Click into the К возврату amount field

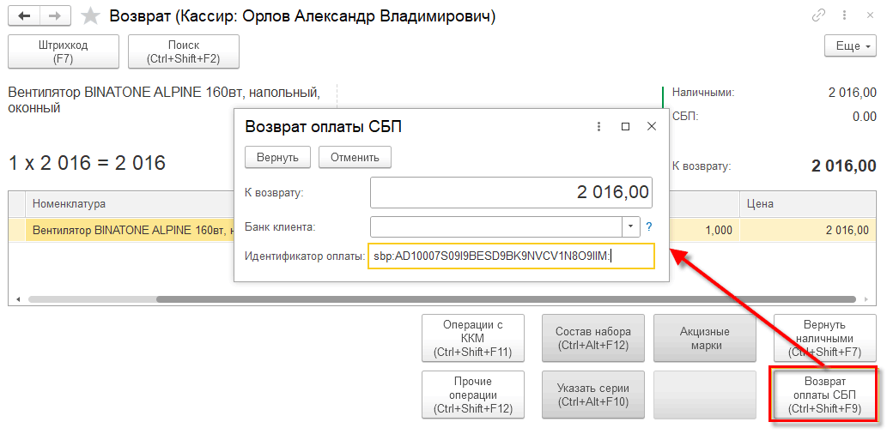(511, 192)
